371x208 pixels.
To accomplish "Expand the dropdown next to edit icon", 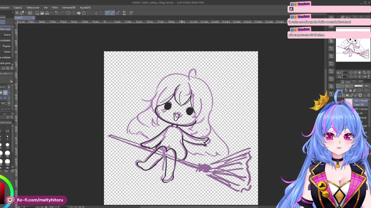I will [x=26, y=13].
